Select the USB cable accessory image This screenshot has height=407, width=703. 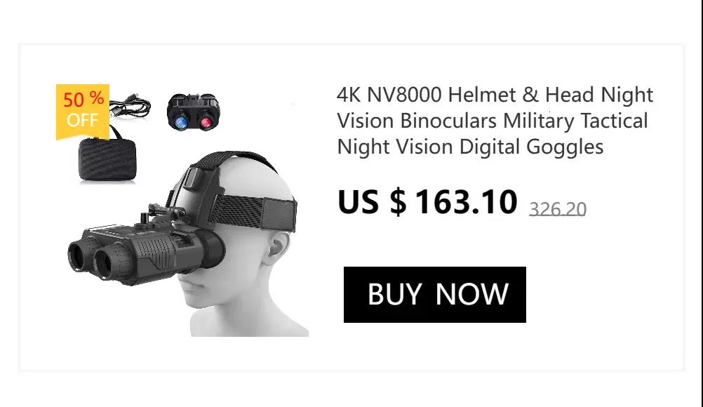pyautogui.click(x=130, y=107)
